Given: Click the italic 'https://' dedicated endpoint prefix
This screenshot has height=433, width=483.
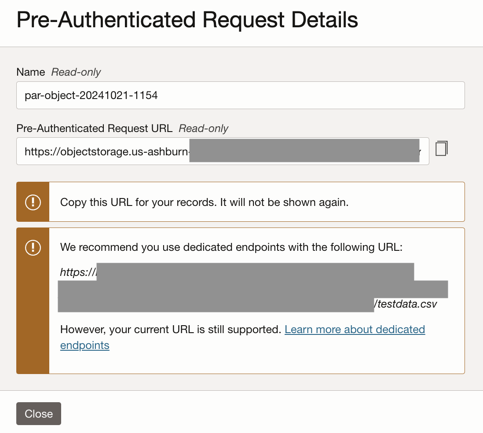Looking at the screenshot, I should 77,273.
